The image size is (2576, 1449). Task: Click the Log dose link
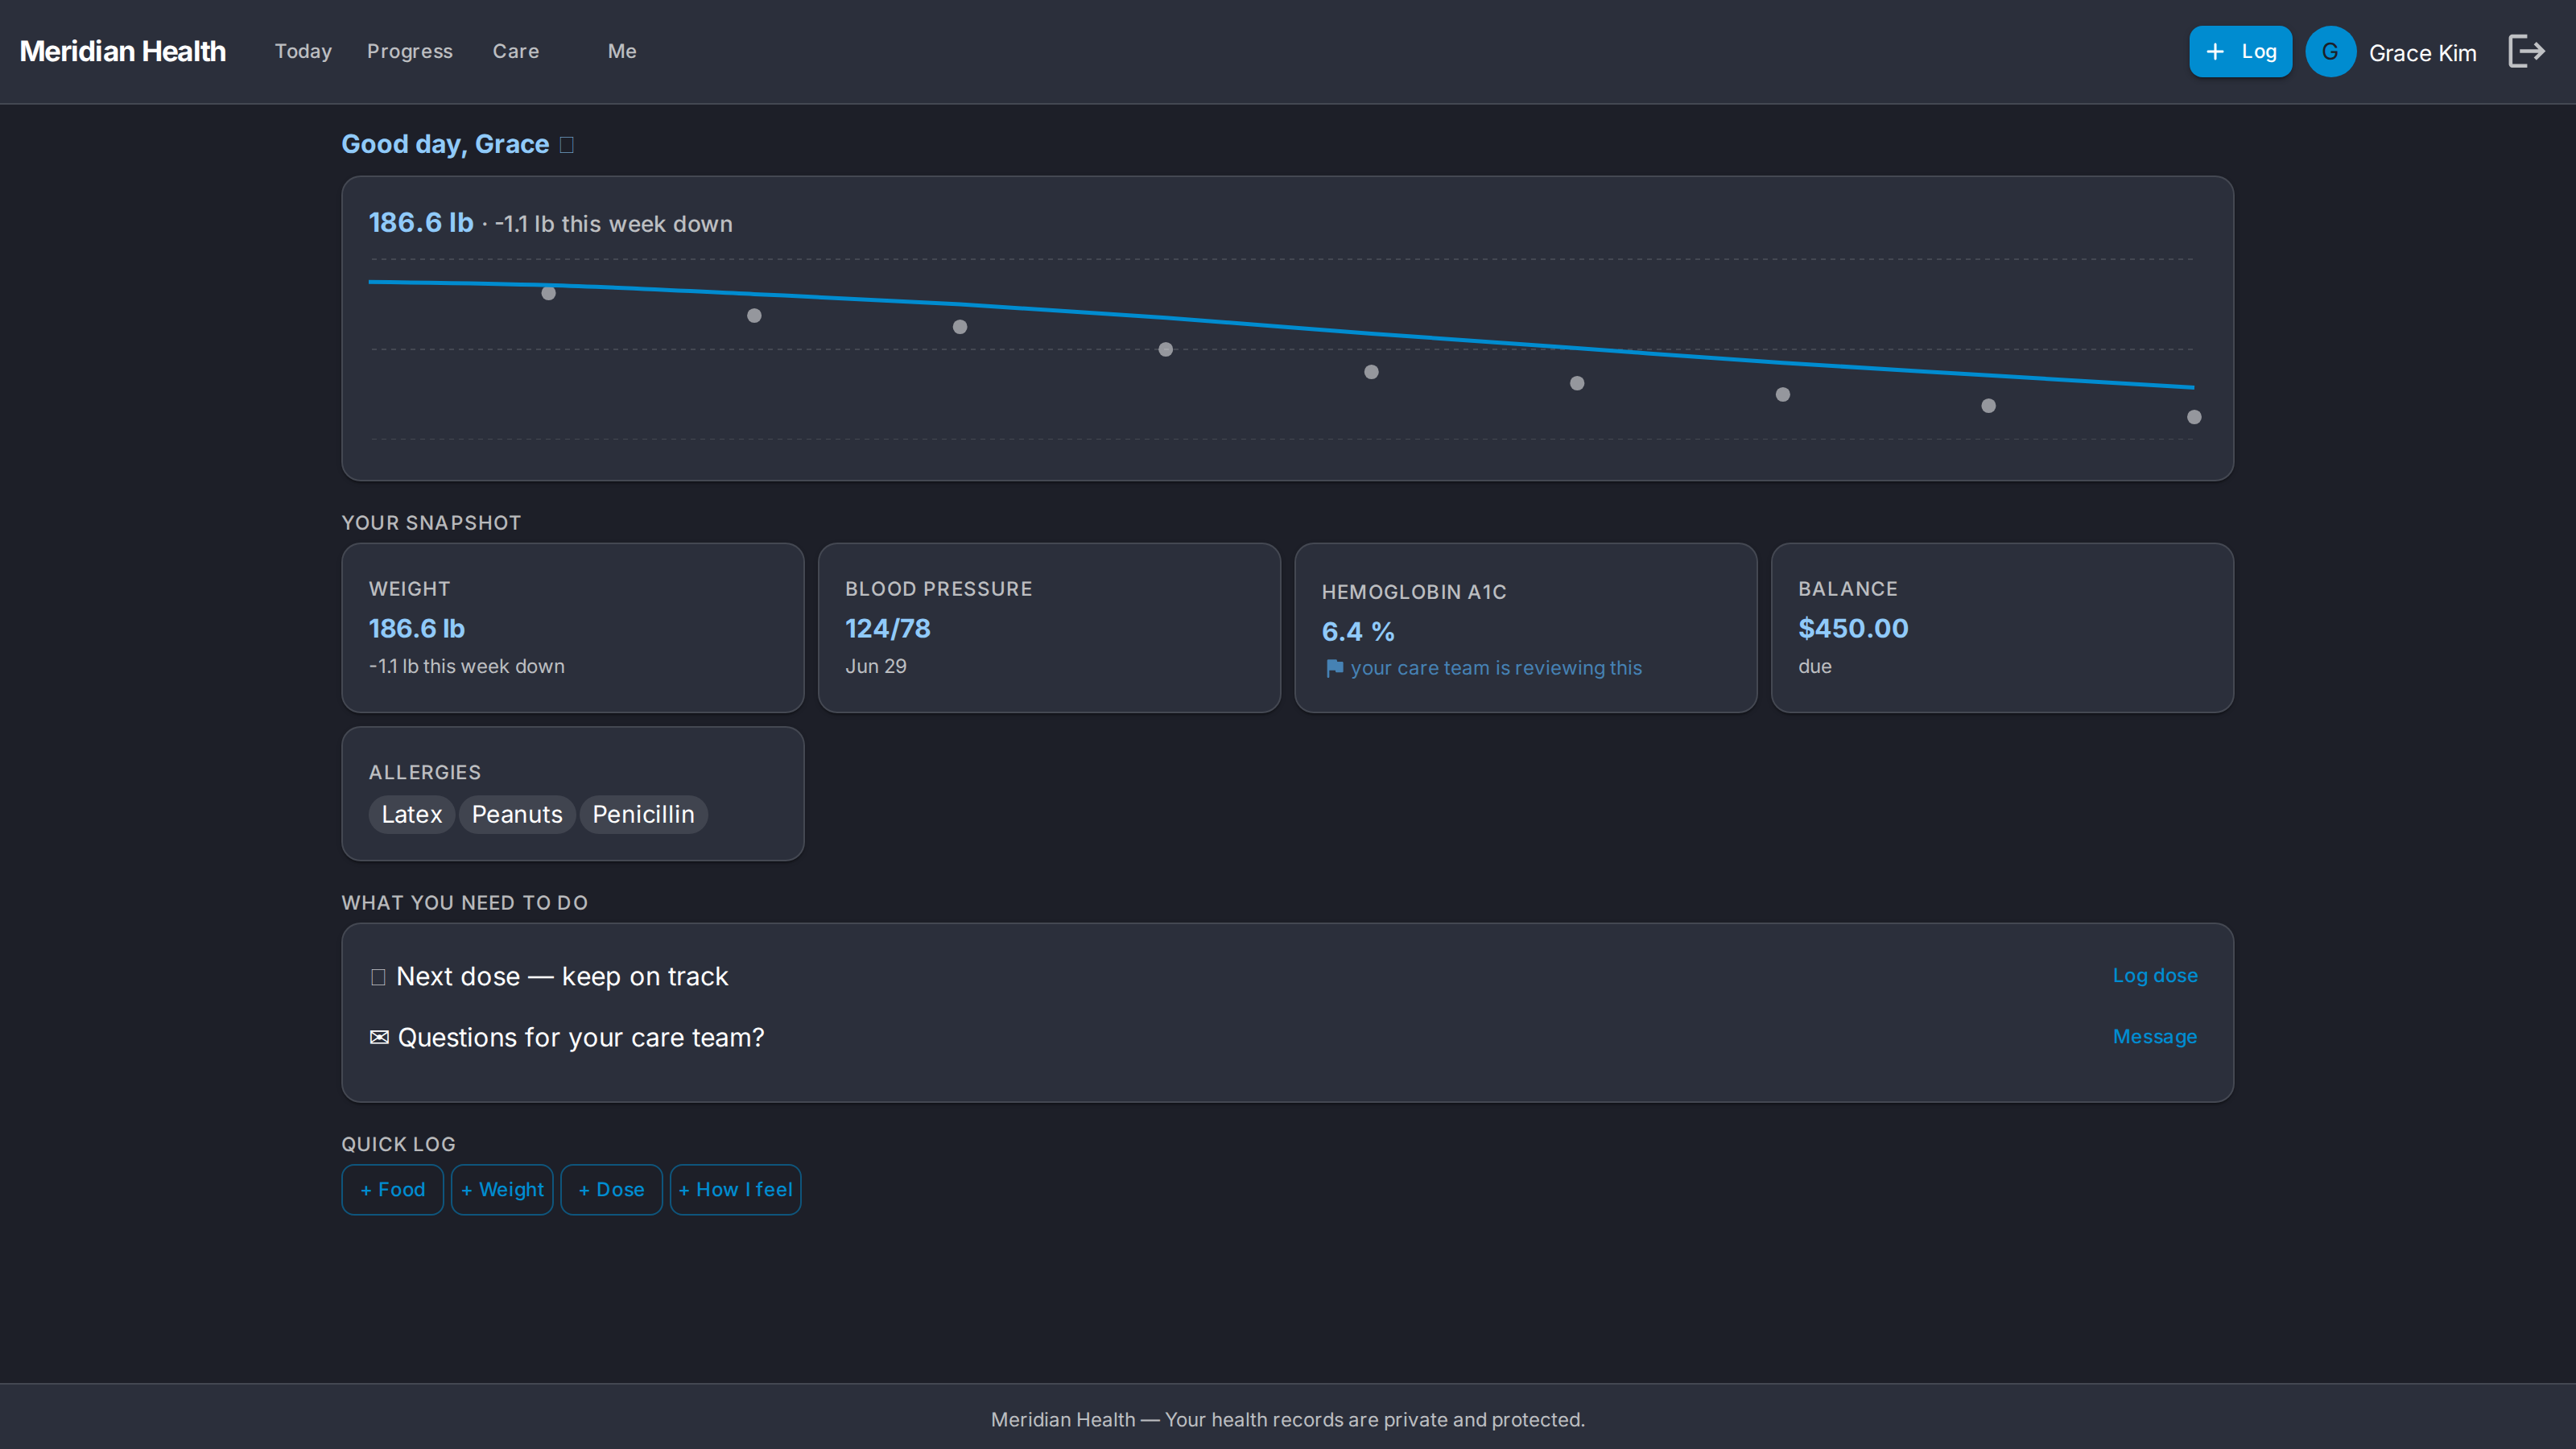click(2154, 975)
